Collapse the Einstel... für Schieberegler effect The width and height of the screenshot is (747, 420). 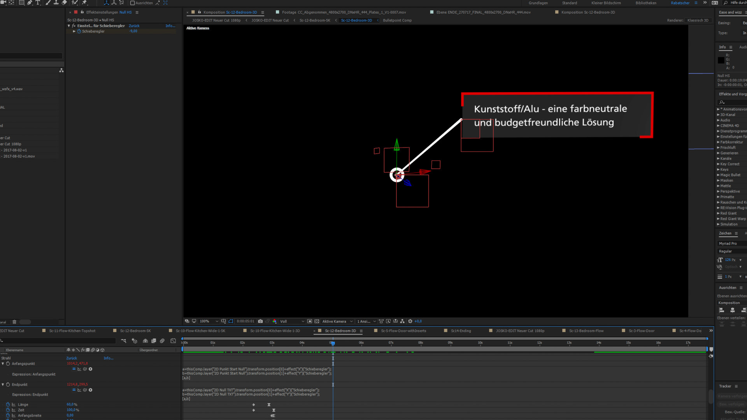[69, 26]
